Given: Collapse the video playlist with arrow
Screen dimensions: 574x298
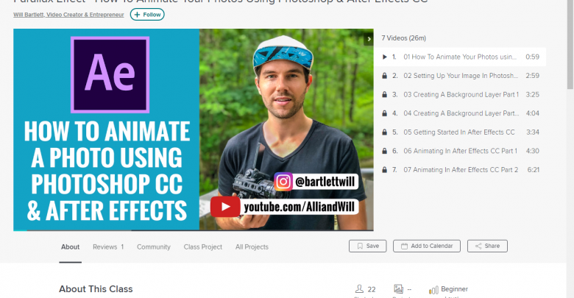Looking at the screenshot, I should (369, 39).
